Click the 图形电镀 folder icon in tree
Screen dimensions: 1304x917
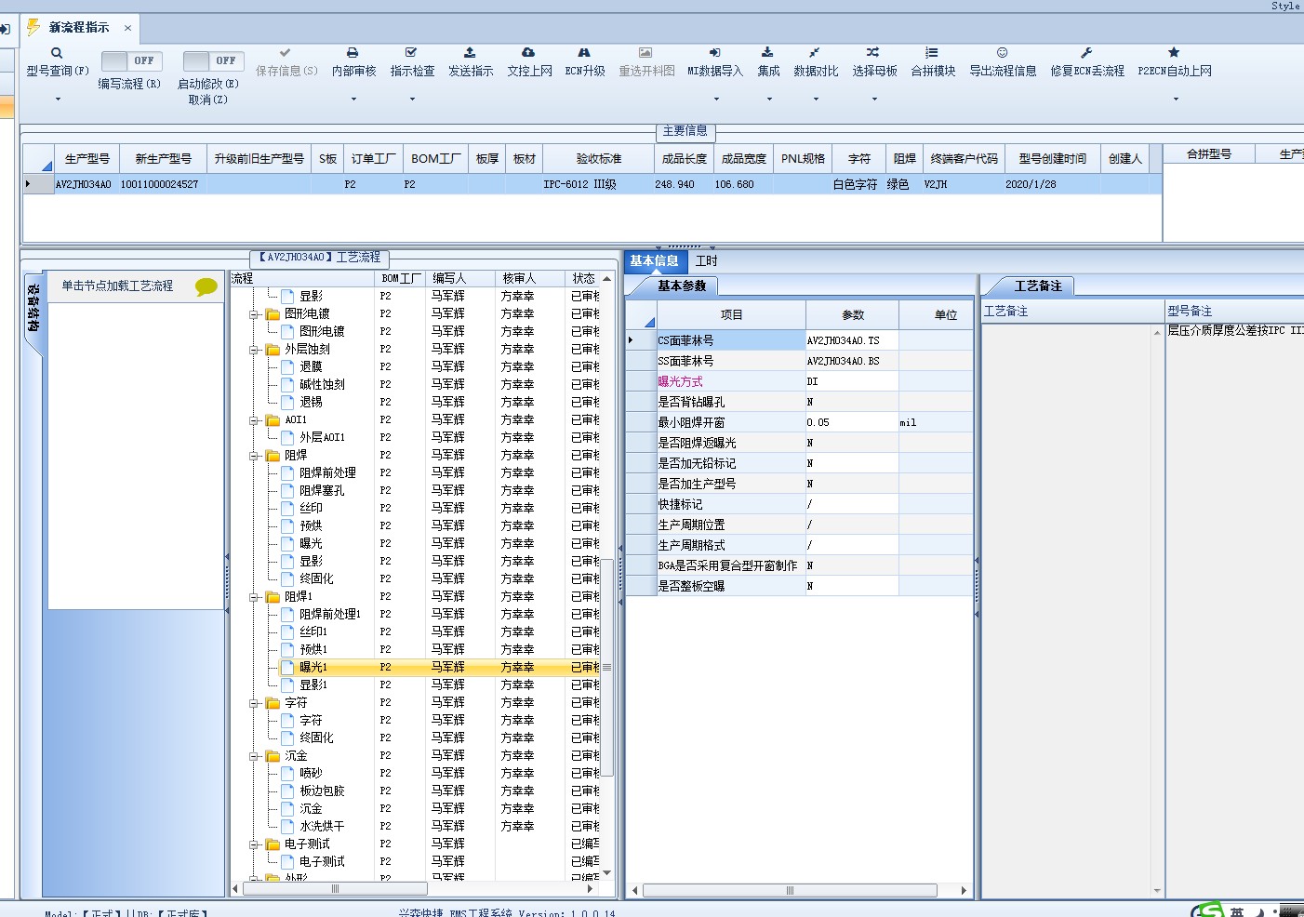point(273,314)
